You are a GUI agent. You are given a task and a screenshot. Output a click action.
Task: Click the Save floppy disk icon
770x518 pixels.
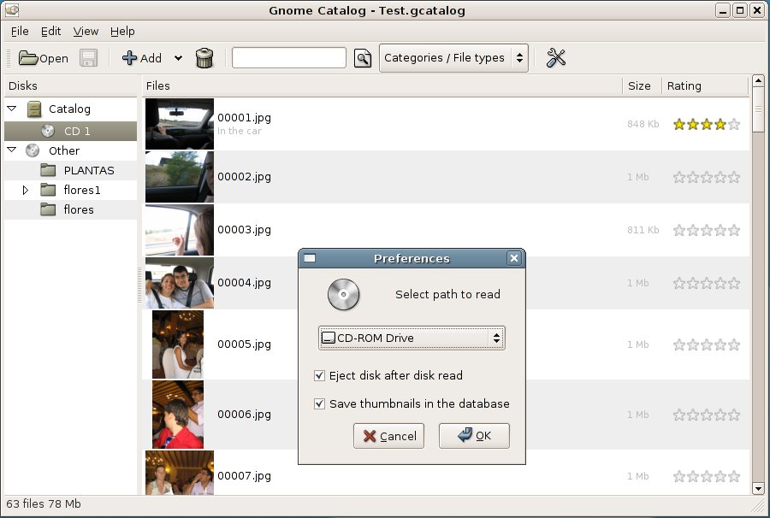click(89, 58)
